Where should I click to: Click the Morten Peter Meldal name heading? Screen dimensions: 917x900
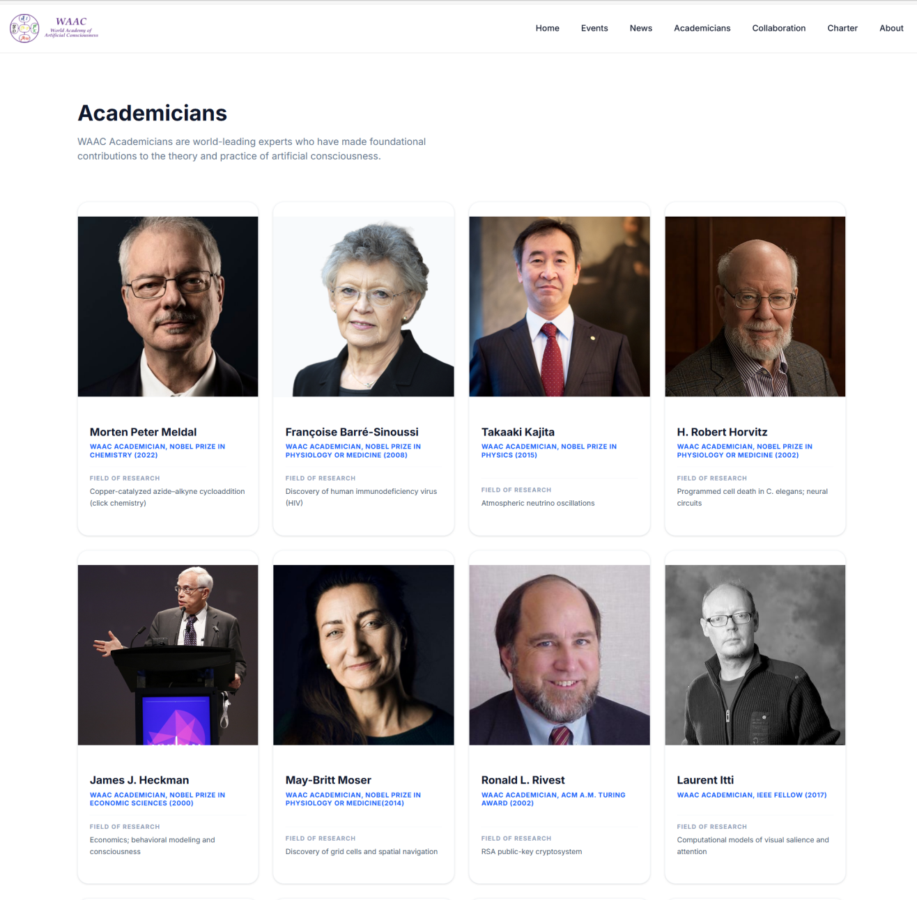[143, 432]
